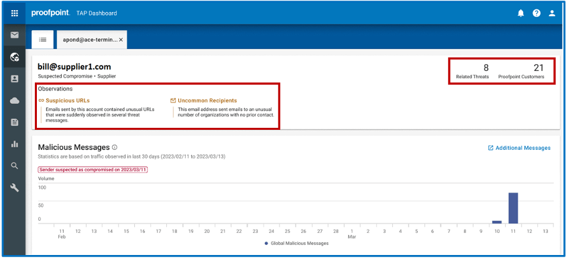The image size is (570, 261).
Task: Select the people contact card sidebar icon
Action: pyautogui.click(x=15, y=79)
